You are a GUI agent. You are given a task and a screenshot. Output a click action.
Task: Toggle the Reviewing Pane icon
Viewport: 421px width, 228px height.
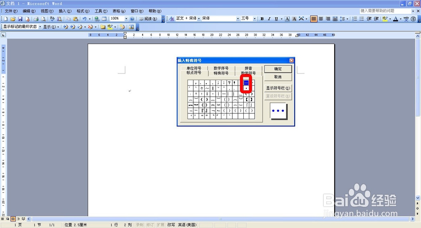[x=131, y=27]
